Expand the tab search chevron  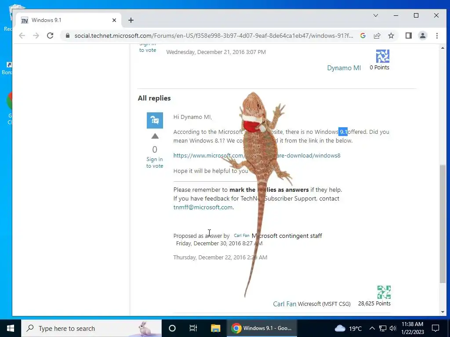click(x=375, y=15)
